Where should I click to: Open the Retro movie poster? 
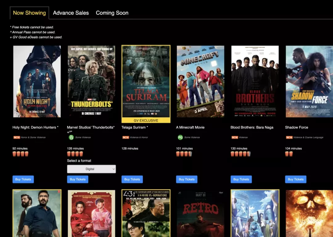coord(200,214)
